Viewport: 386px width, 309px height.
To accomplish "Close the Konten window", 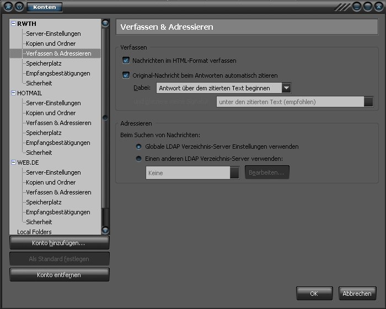I will (379, 7).
